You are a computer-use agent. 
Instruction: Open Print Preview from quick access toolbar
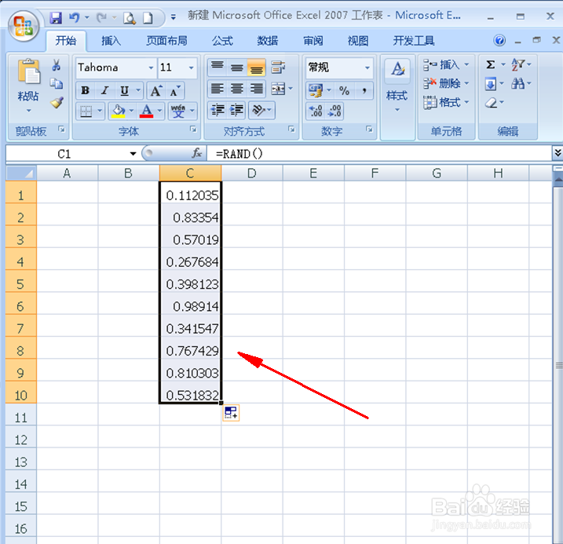coord(130,17)
